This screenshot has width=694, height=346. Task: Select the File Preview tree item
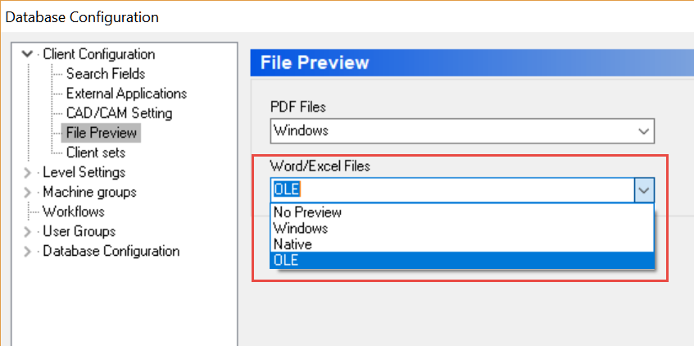point(102,133)
